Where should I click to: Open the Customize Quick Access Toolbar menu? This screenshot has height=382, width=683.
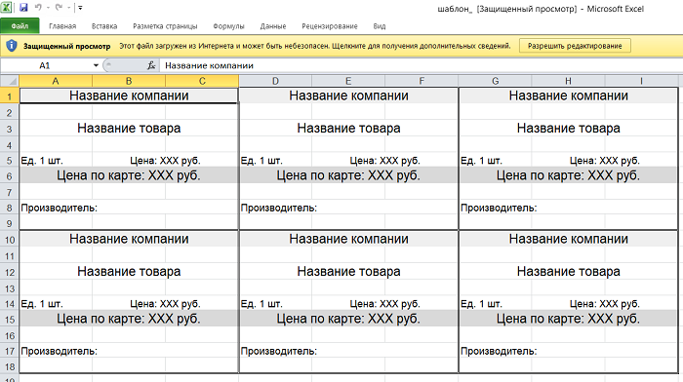(80, 8)
